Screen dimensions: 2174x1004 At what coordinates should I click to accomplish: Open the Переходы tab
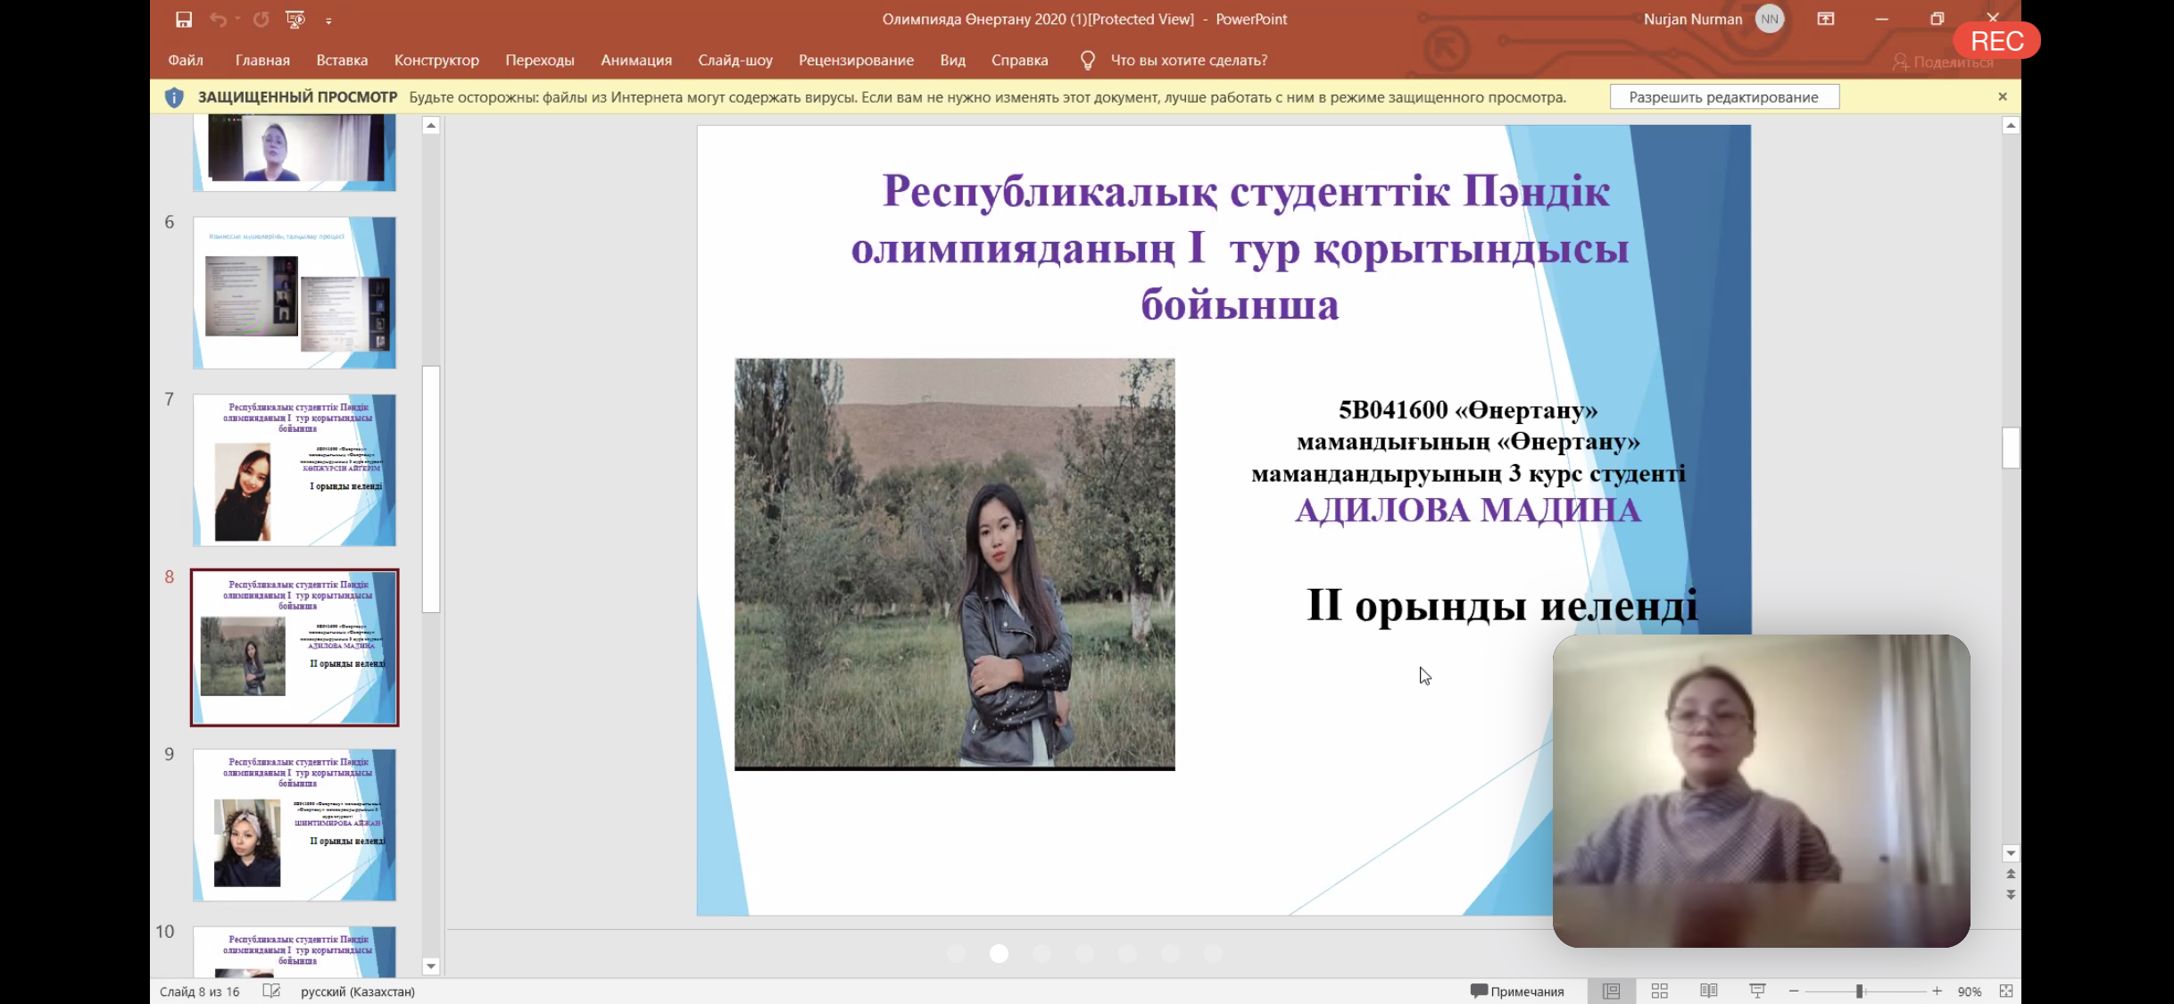[540, 60]
